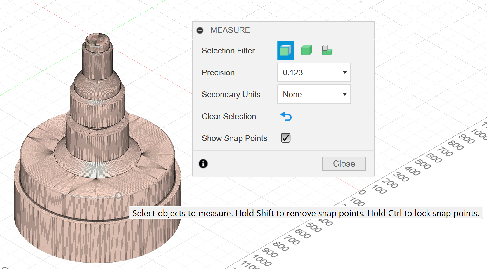The width and height of the screenshot is (487, 269).
Task: Close the Measure dialog
Action: (x=344, y=164)
